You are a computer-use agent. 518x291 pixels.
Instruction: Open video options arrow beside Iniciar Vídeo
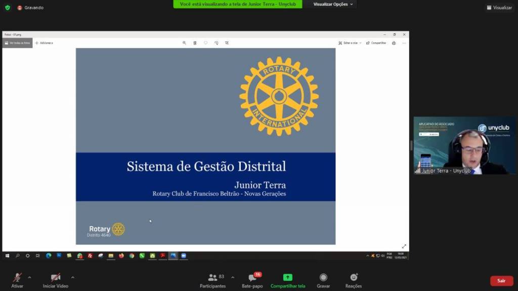pyautogui.click(x=73, y=277)
